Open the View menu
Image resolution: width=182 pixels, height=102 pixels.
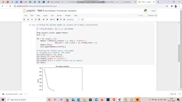pos(38,16)
